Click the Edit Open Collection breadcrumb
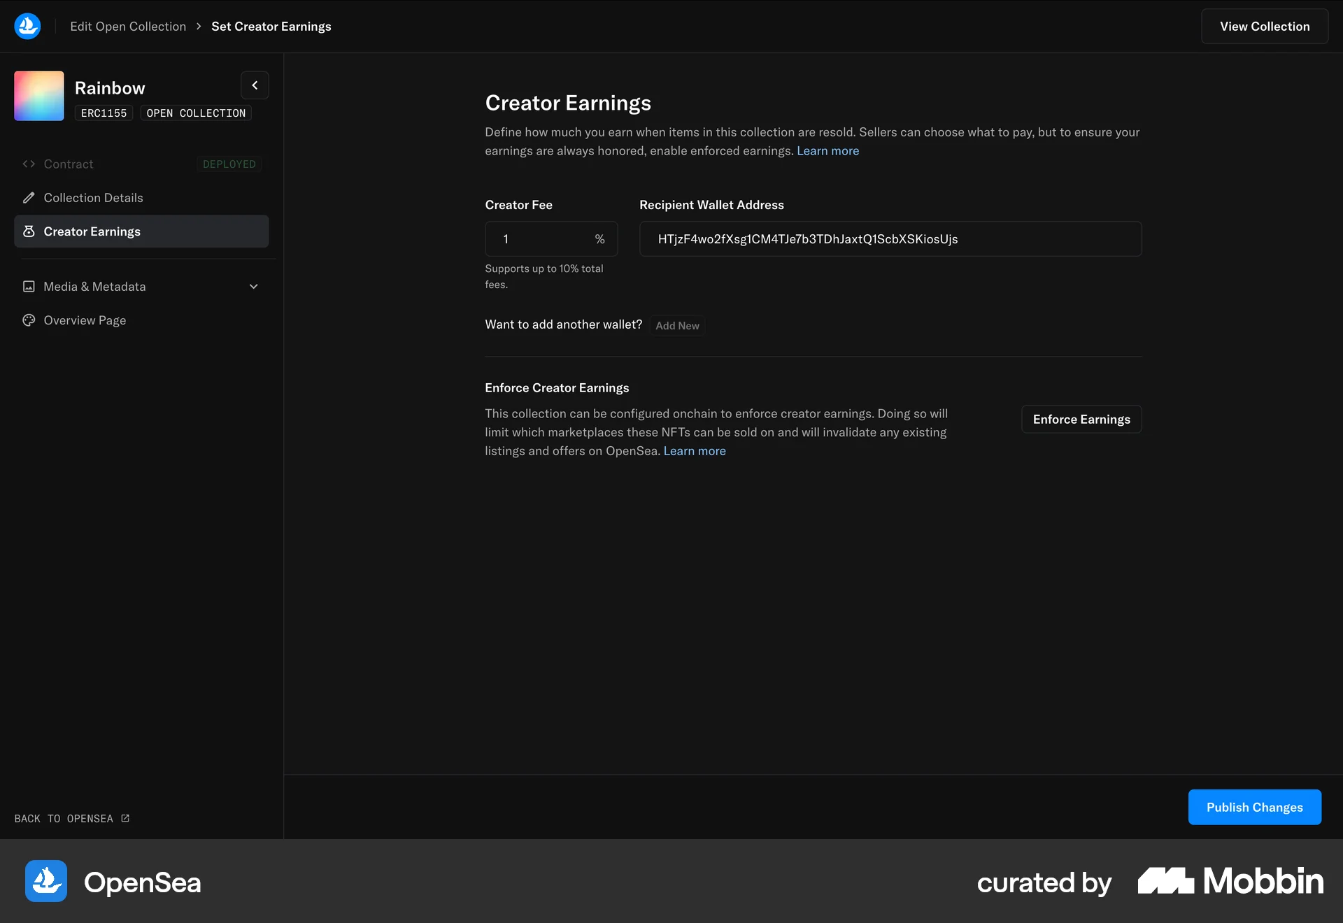 128,26
